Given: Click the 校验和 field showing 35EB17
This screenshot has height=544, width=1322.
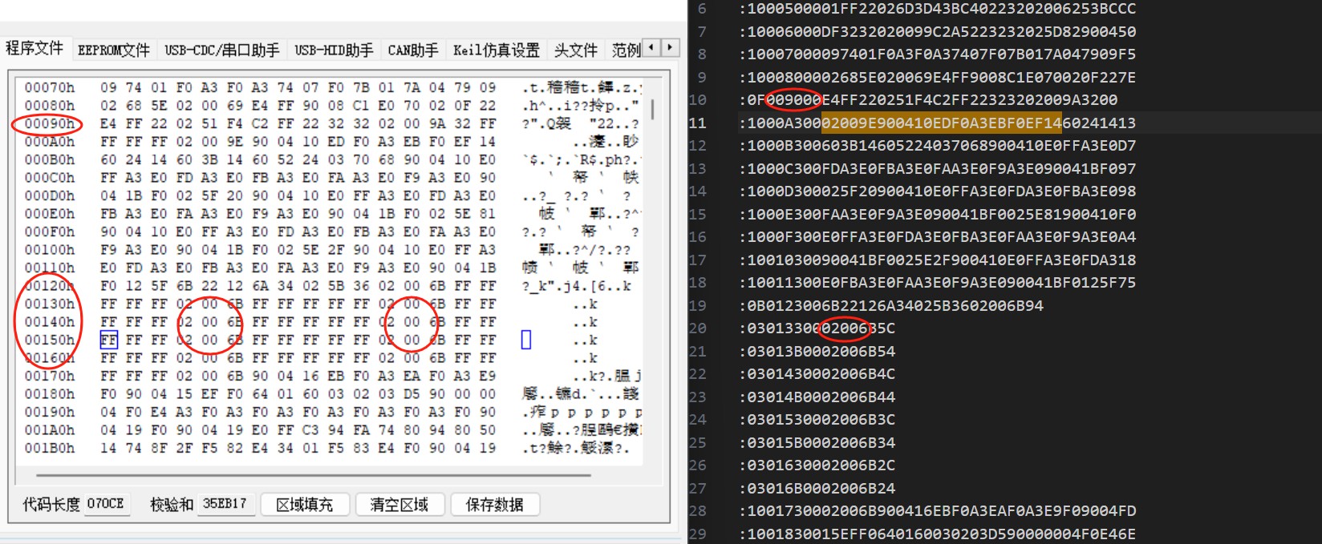Looking at the screenshot, I should [225, 504].
